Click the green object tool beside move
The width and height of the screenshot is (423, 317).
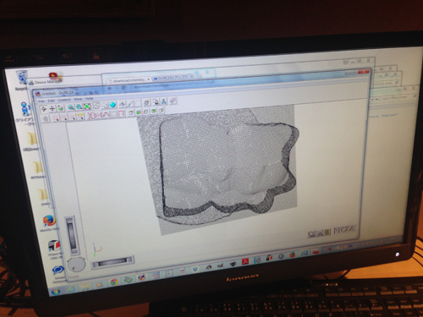point(60,108)
